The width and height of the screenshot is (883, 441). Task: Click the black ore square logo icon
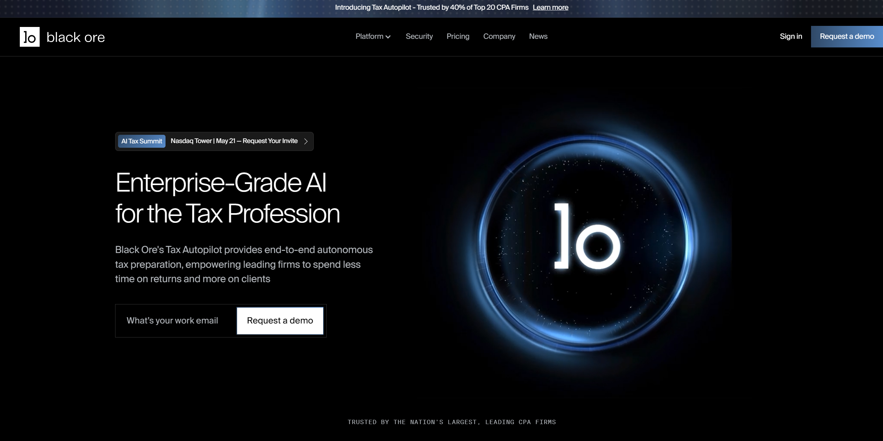point(30,37)
